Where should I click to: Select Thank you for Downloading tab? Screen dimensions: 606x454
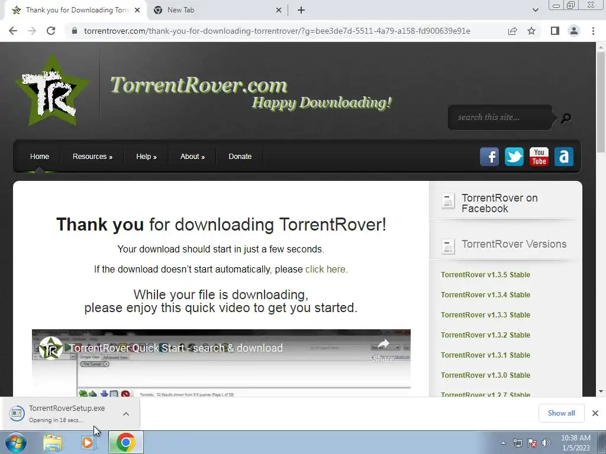click(x=76, y=10)
